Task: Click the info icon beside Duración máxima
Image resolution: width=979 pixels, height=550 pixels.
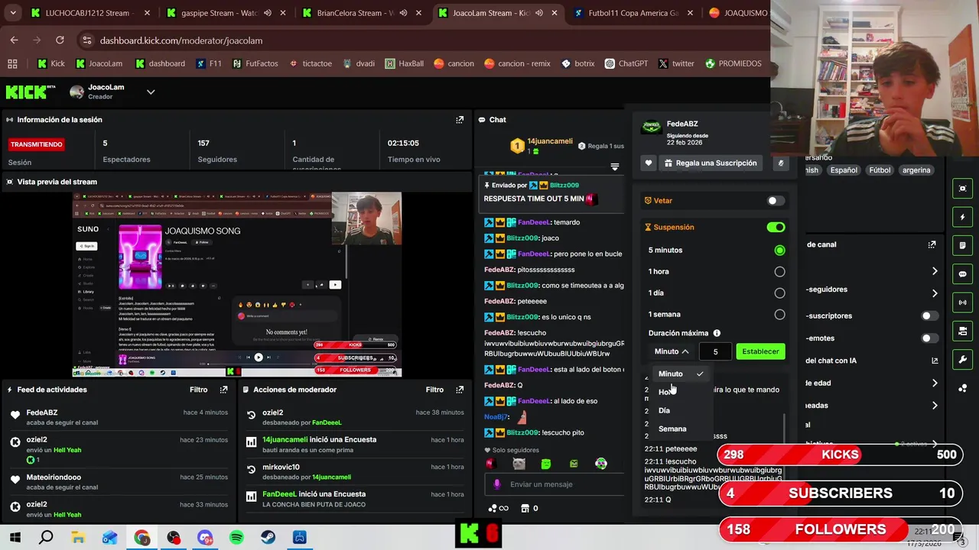Action: (717, 333)
